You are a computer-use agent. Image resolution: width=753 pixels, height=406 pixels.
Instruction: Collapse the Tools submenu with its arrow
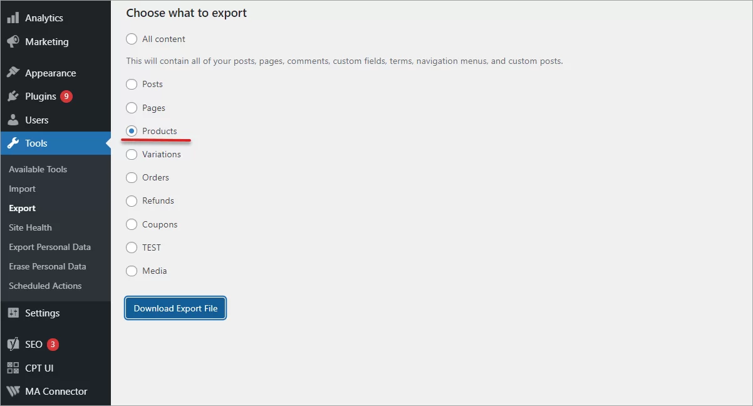click(x=108, y=143)
